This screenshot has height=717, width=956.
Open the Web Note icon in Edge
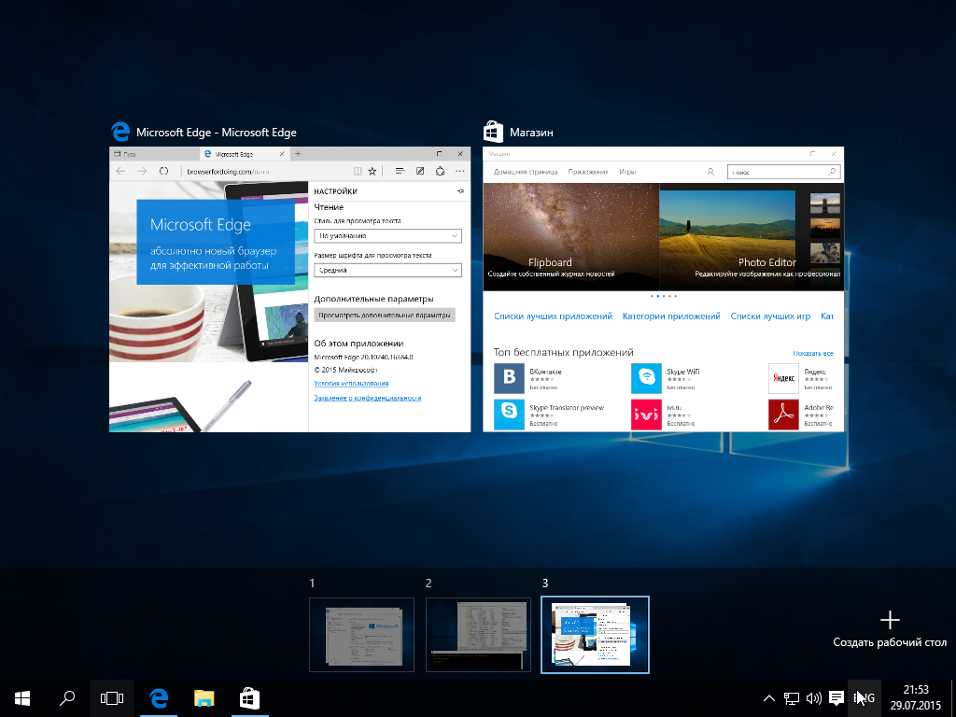pos(420,172)
